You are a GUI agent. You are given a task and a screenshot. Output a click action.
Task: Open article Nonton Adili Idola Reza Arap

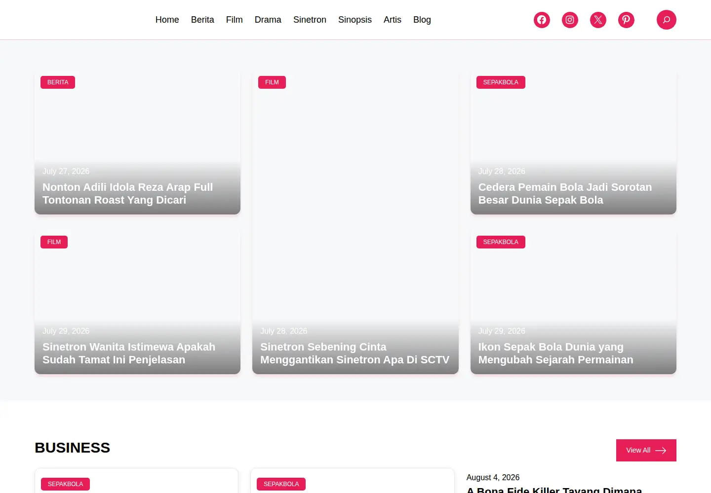point(127,194)
